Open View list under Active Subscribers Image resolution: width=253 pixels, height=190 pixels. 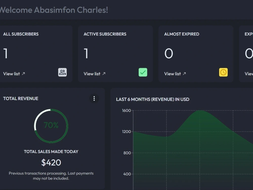(95, 74)
